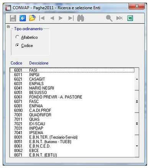Click the Descrizione column header
The height and width of the screenshot is (168, 149).
[39, 63]
